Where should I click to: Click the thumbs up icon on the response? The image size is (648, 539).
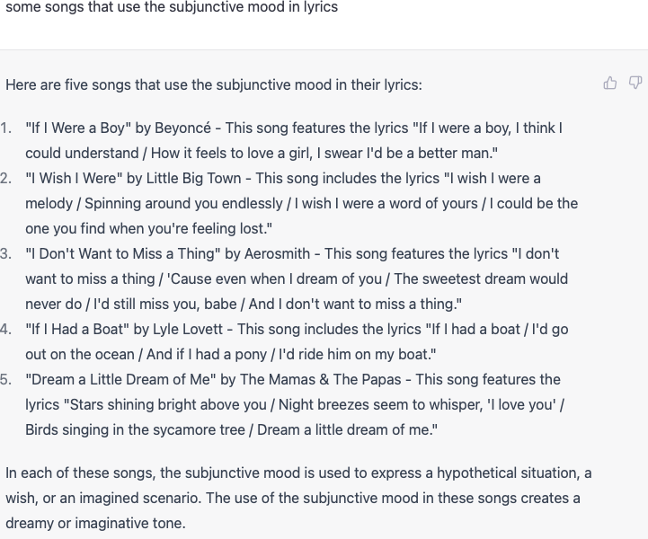[610, 83]
